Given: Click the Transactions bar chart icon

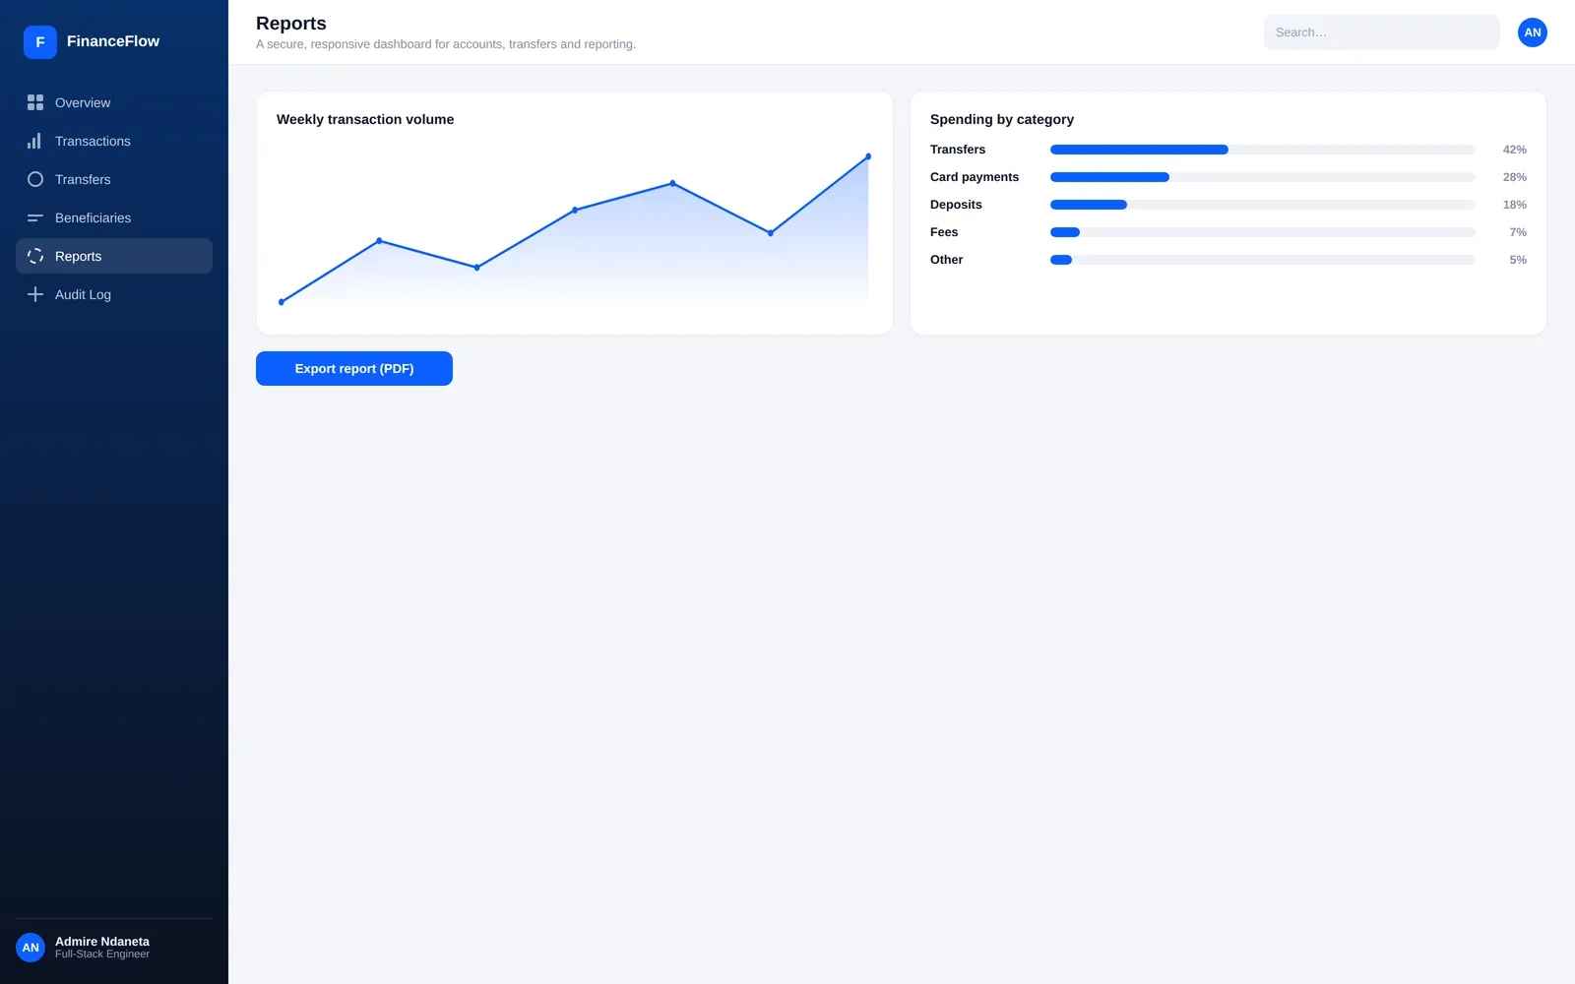Looking at the screenshot, I should pyautogui.click(x=35, y=141).
